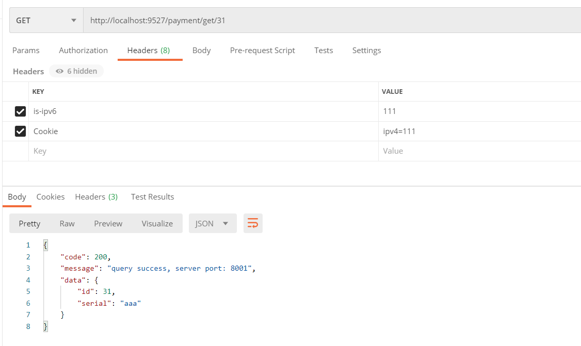581x346 pixels.
Task: Select the Cookie key cell
Action: click(x=203, y=131)
